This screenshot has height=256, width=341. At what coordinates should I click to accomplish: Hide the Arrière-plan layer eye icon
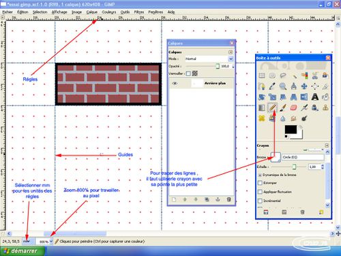point(175,83)
